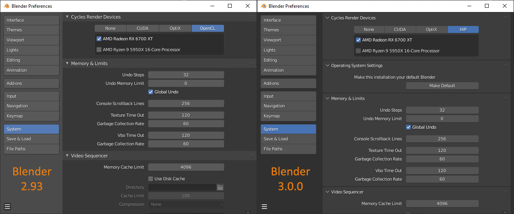Click Blender logo in left window title bar
Viewport: 514px width, 214px height.
7,6
